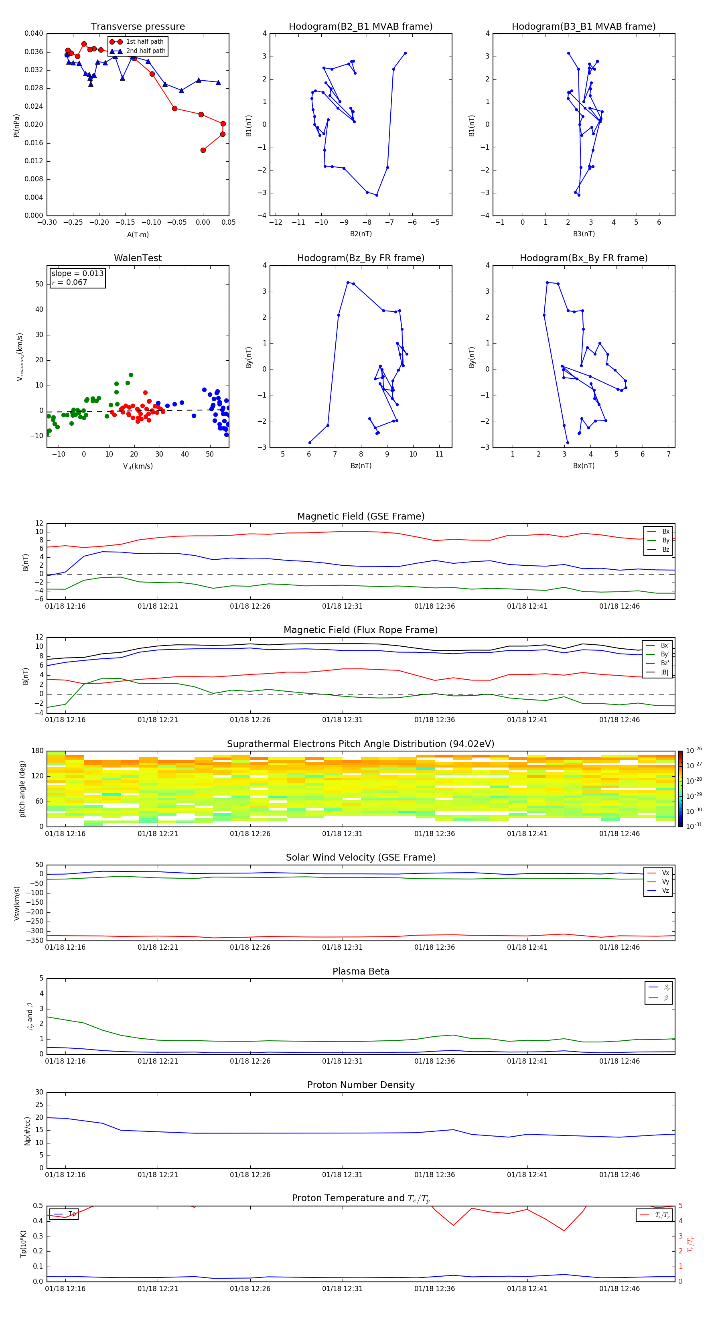Image resolution: width=722 pixels, height=1324 pixels.
Task: Click 'Vz' in the solar wind legend
Action: point(665,890)
